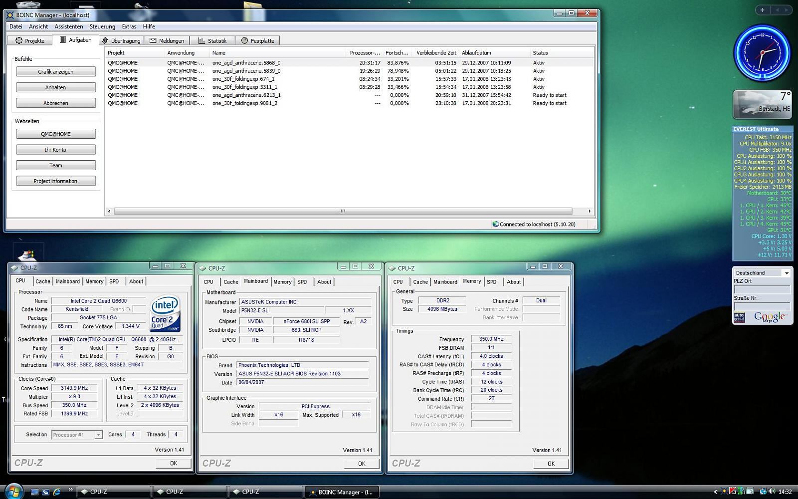Switch to the Meldungen tab
Screen dimensions: 798x499
coord(167,40)
